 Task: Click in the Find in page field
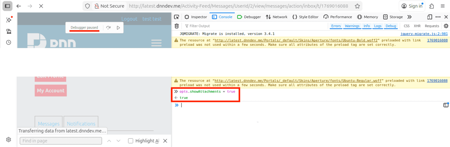(61, 141)
